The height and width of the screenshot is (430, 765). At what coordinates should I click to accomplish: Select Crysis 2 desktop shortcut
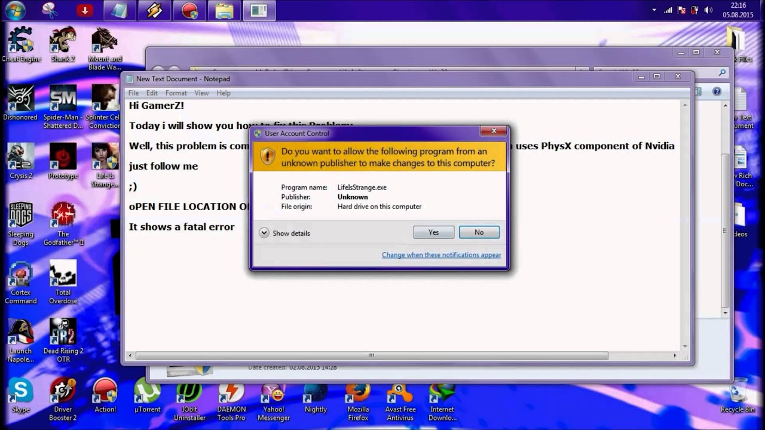point(21,161)
